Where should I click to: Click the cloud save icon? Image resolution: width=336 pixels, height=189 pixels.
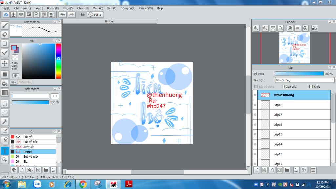[6, 14]
